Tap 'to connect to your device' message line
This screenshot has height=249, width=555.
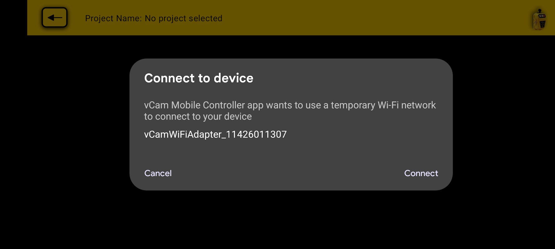click(198, 116)
